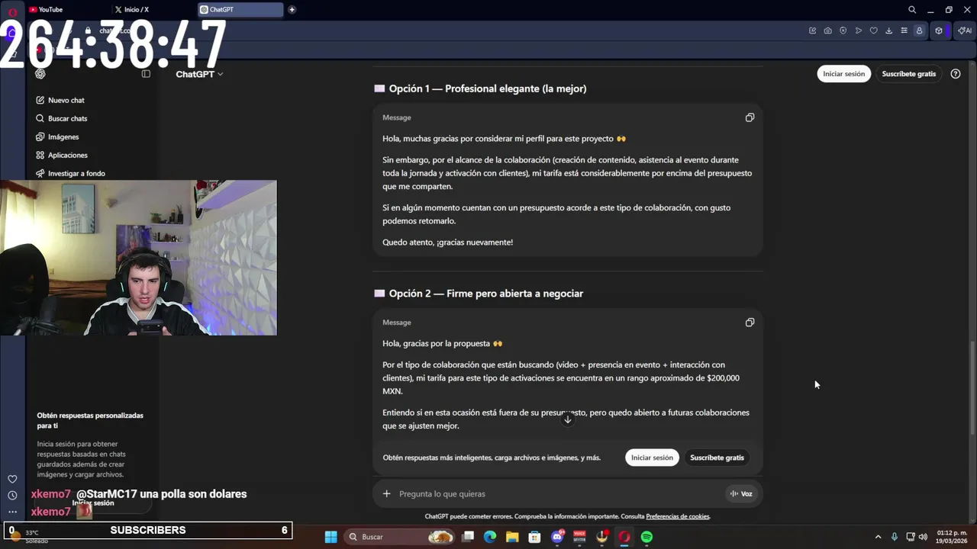
Task: Open the heart icon in browser left sidebar
Action: 12,479
